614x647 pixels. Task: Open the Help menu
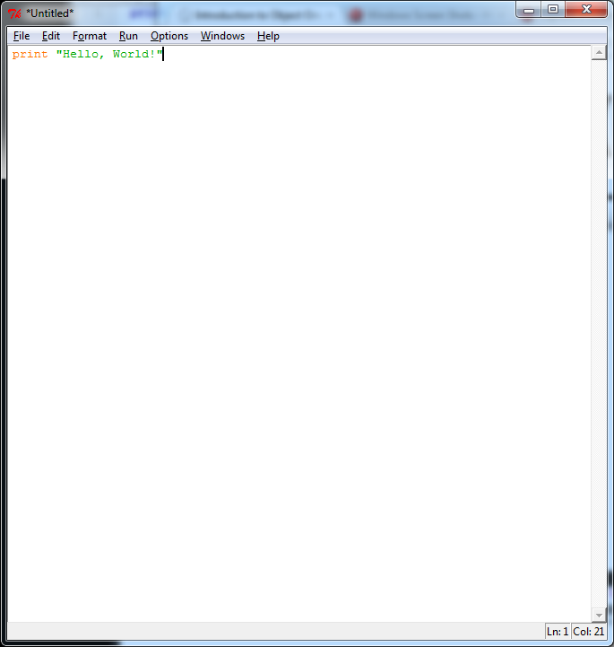[268, 36]
